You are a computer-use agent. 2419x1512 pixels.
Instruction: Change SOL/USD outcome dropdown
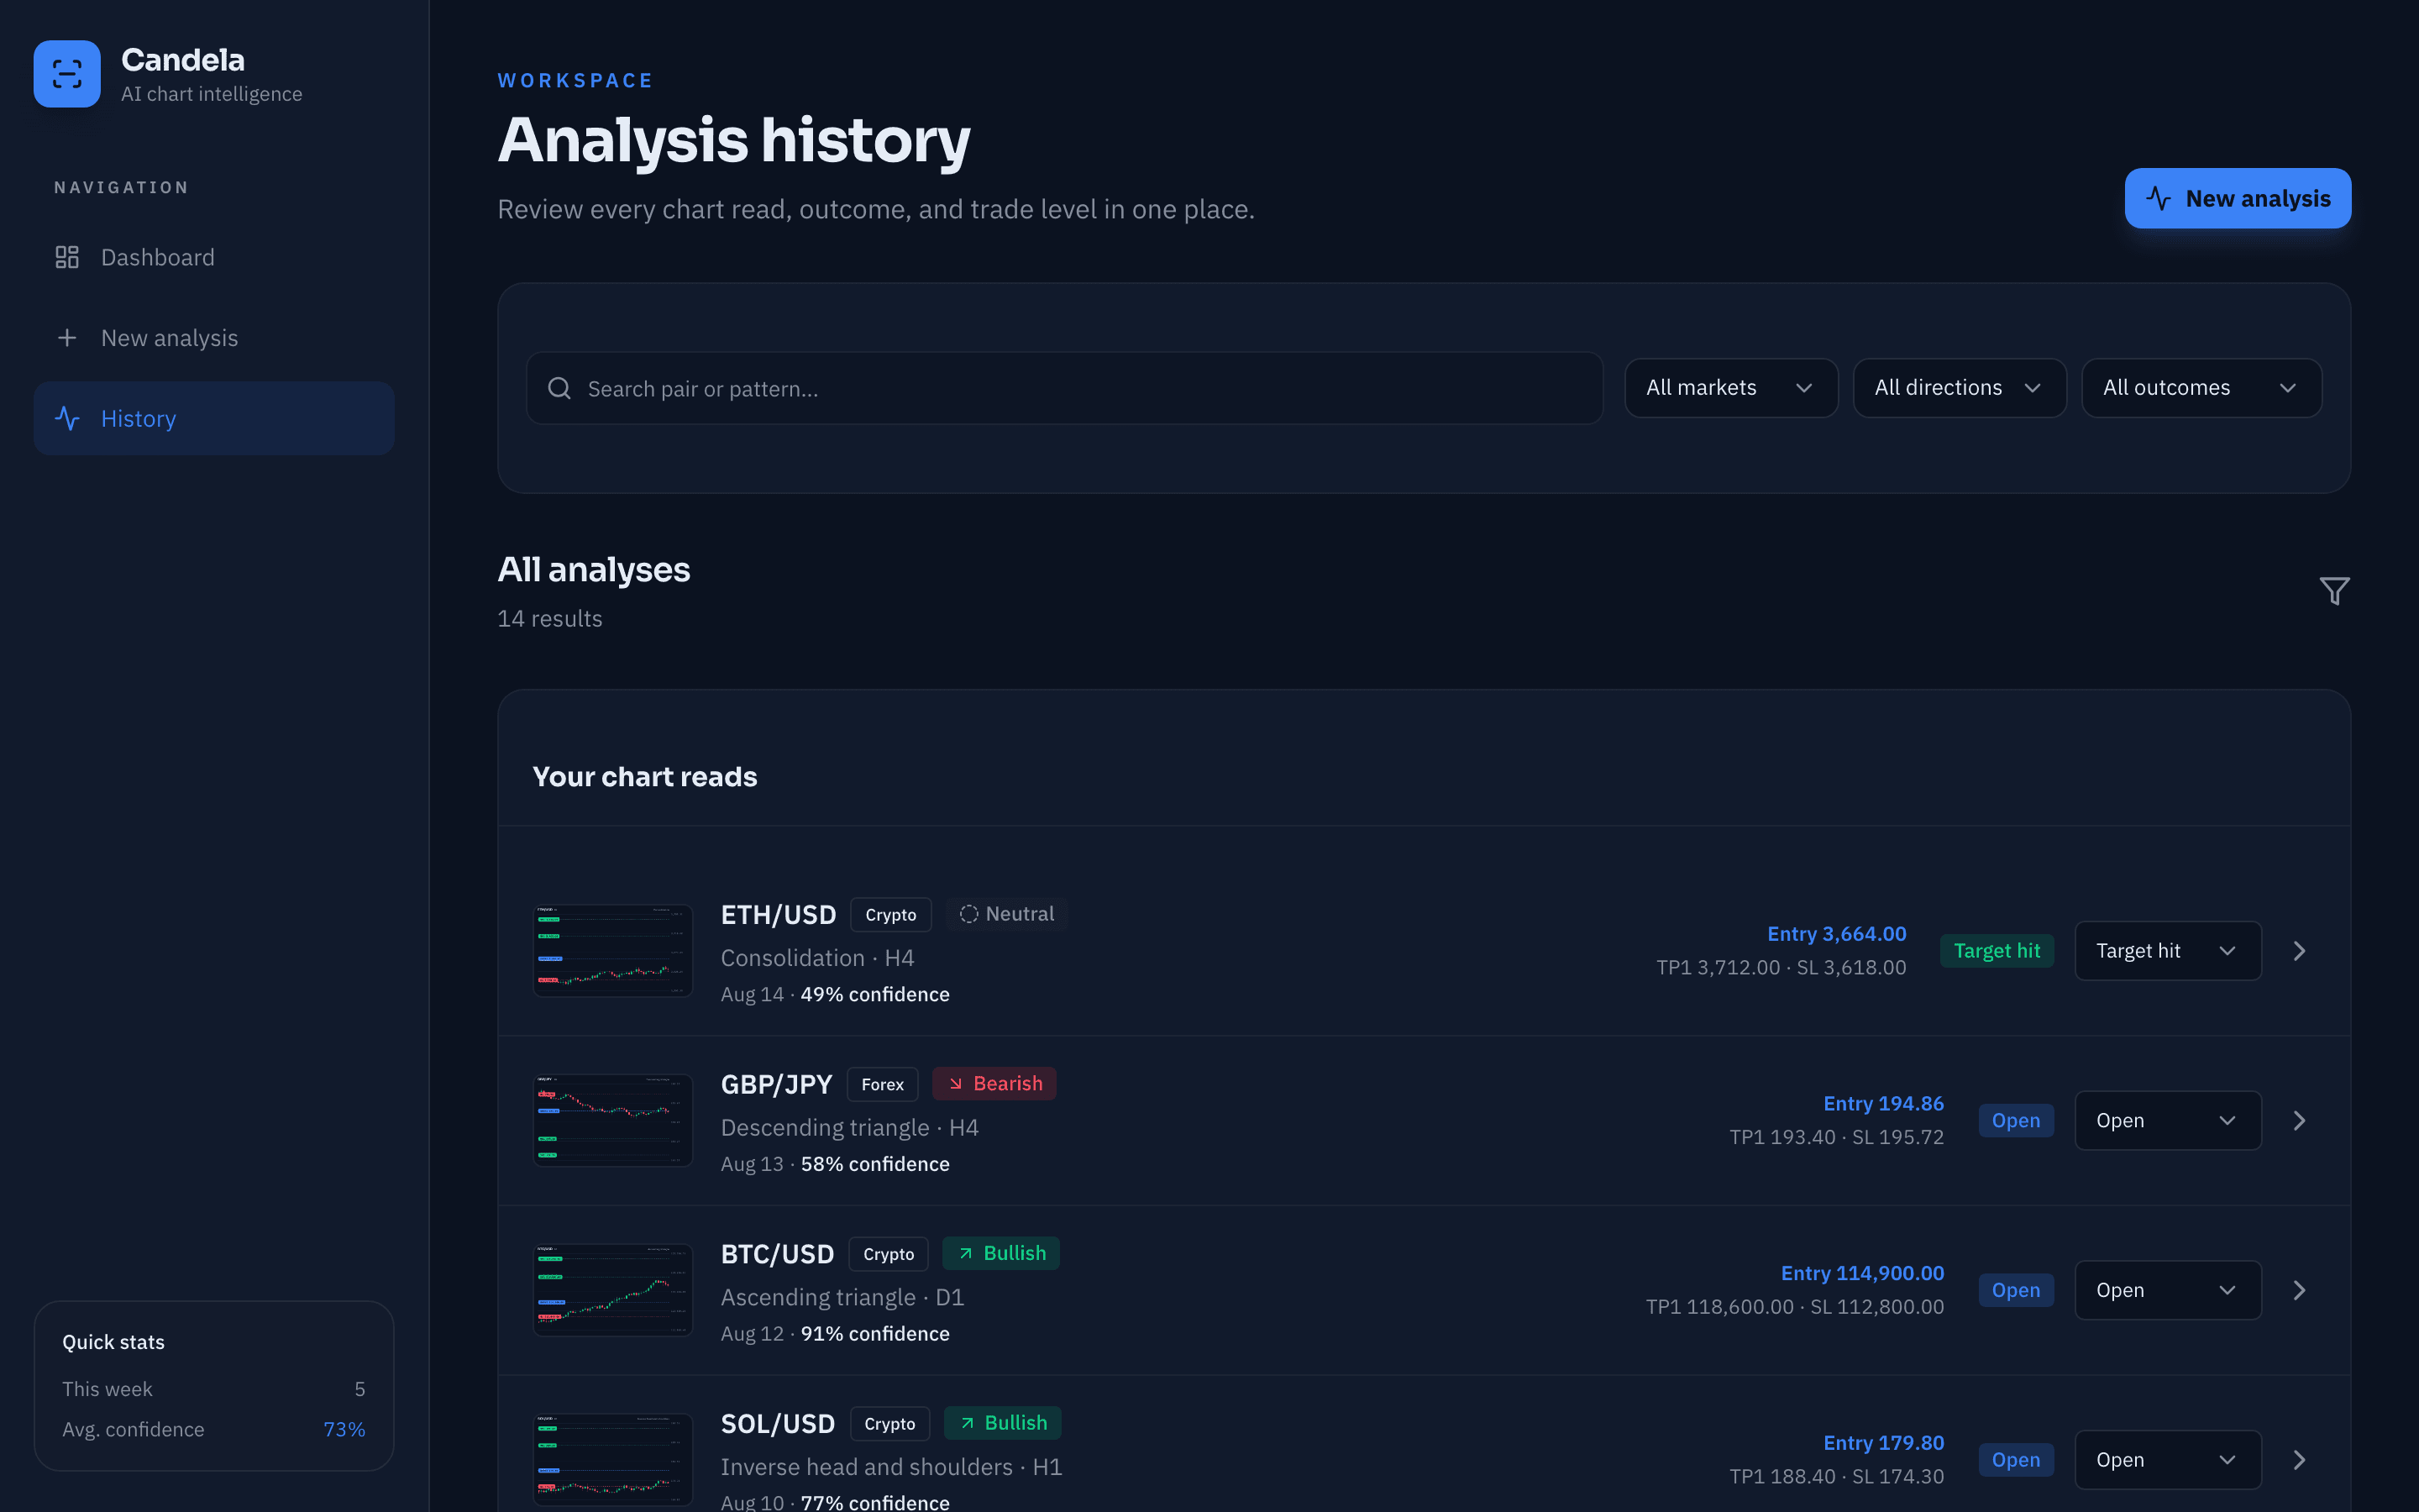(x=2167, y=1460)
